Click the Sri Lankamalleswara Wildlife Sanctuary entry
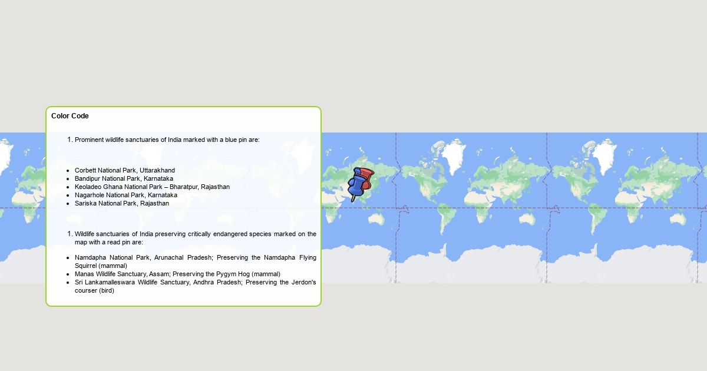 (196, 286)
